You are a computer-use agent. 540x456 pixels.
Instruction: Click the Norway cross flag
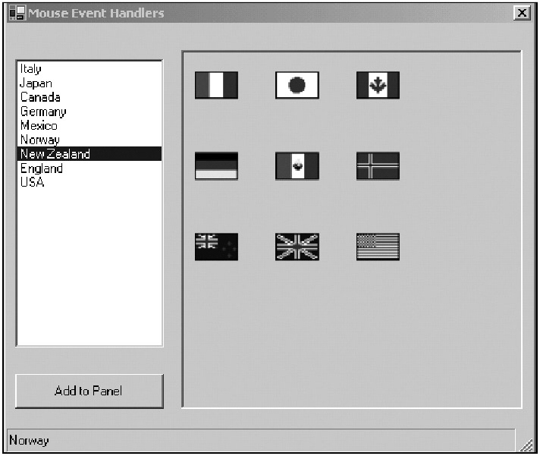pyautogui.click(x=378, y=166)
